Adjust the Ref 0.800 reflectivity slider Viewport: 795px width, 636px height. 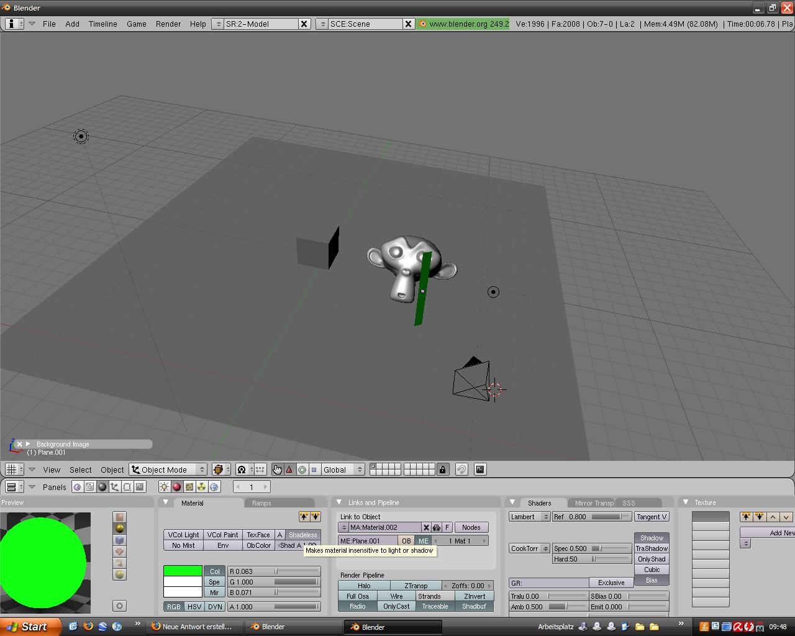point(592,517)
